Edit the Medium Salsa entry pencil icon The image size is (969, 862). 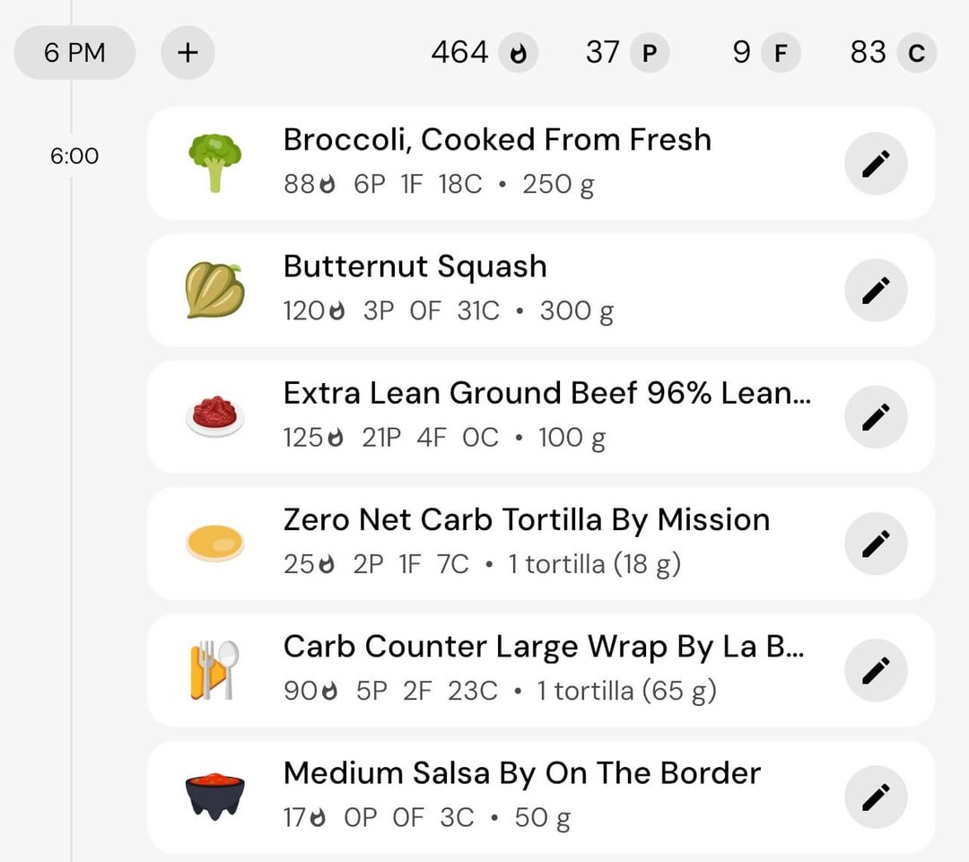pyautogui.click(x=876, y=797)
